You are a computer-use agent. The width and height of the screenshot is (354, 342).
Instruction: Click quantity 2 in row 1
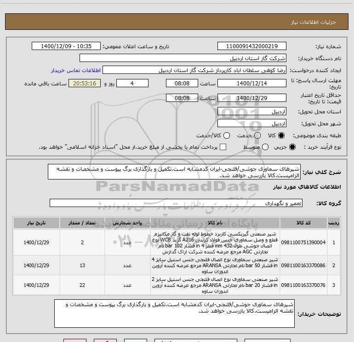[x=82, y=242]
